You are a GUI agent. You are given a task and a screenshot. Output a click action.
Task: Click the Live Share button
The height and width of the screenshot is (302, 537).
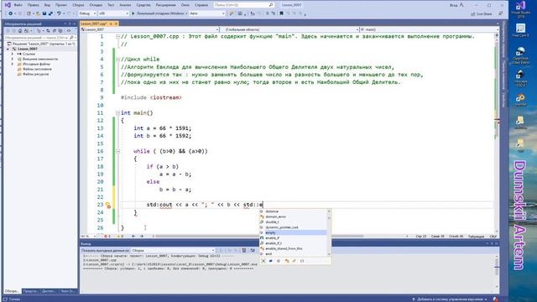[x=481, y=13]
